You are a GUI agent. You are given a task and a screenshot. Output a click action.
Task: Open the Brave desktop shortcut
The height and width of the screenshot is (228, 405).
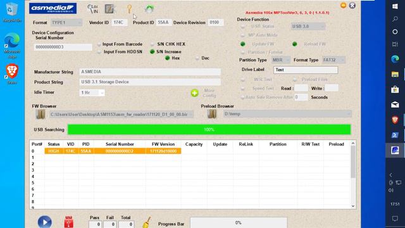click(x=12, y=74)
